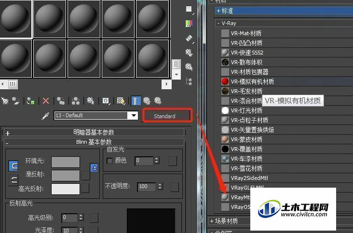Click the Select by Material icon
The height and width of the screenshot is (233, 353).
click(x=189, y=67)
